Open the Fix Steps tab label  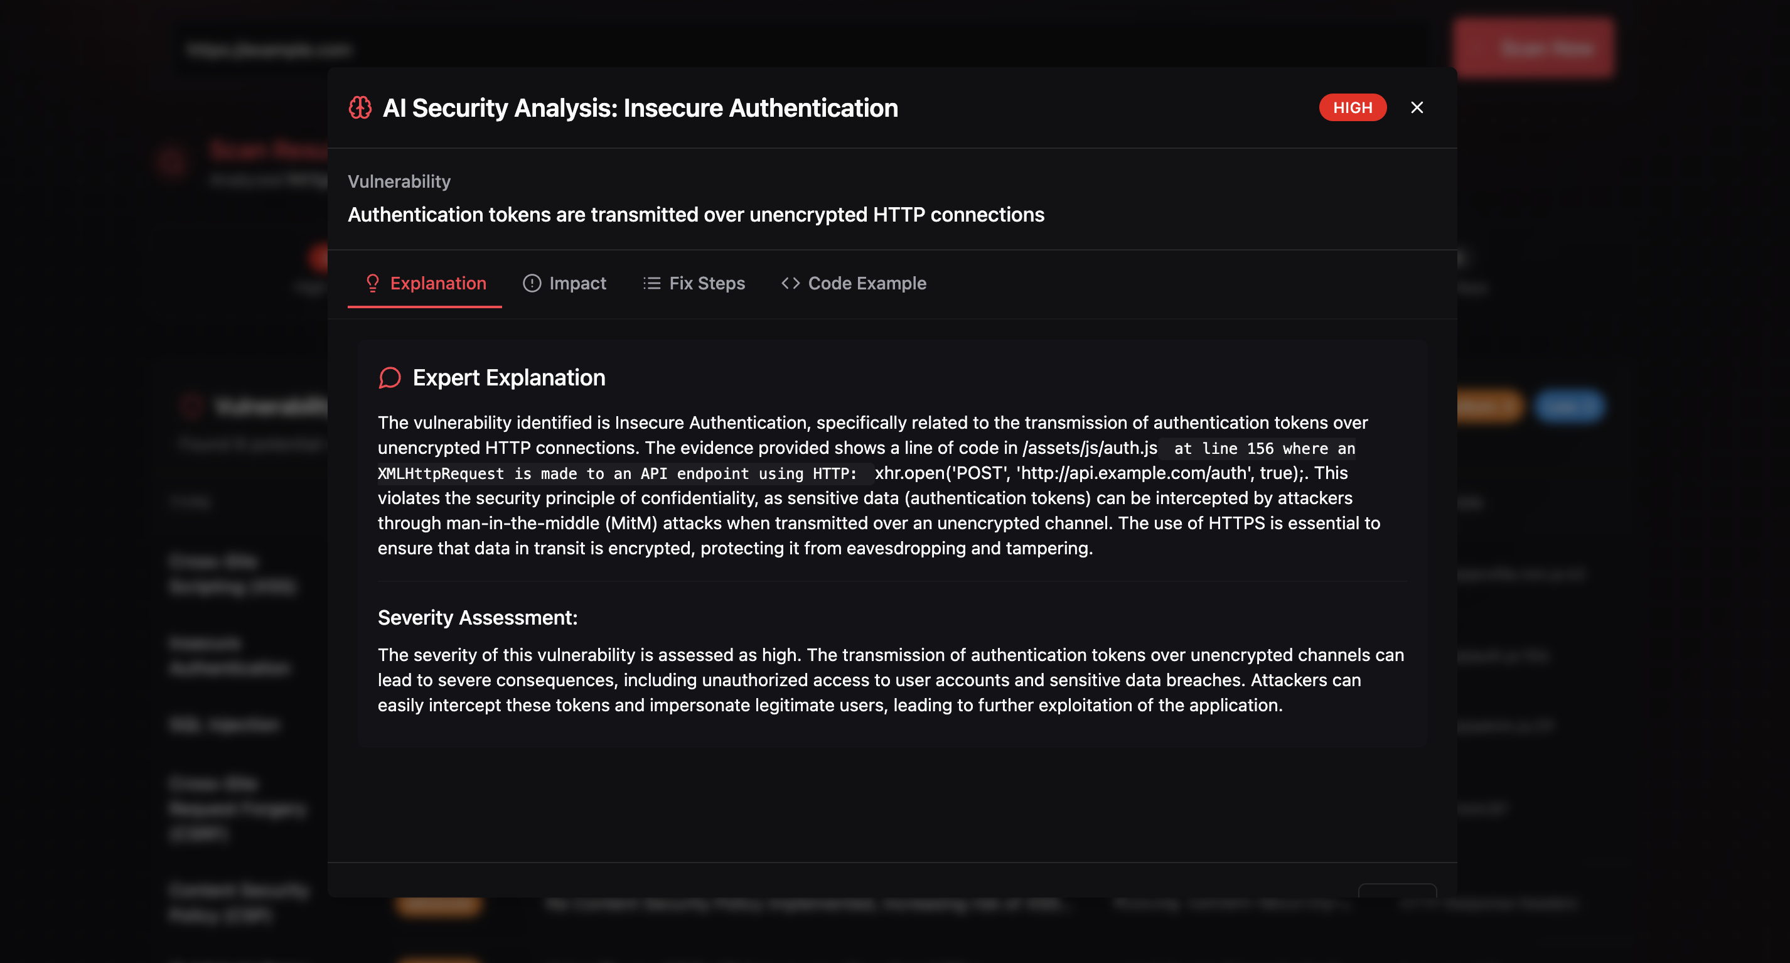pyautogui.click(x=707, y=284)
